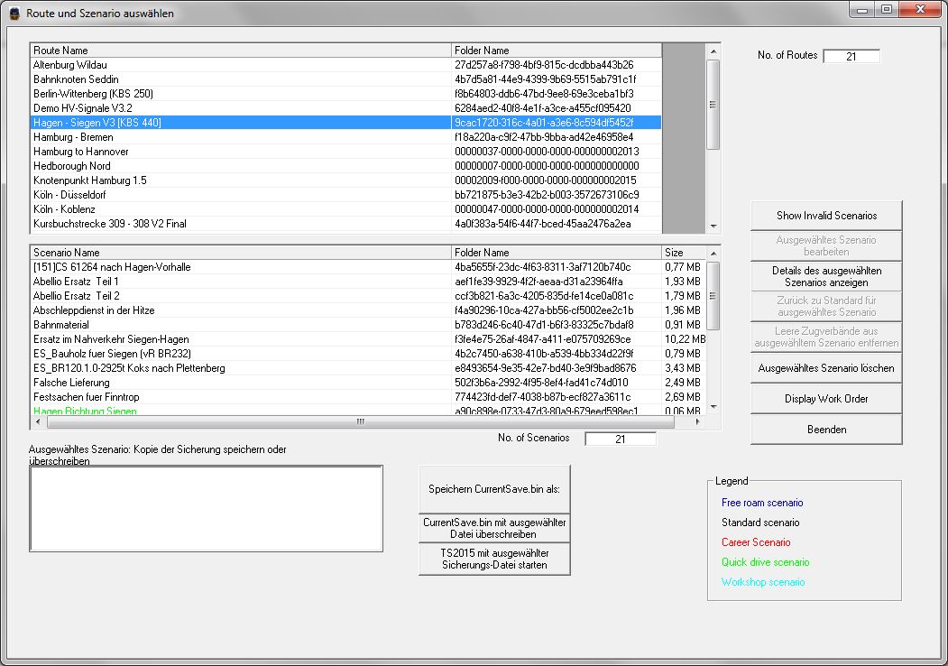Viewport: 948px width, 666px height.
Task: Select route Bahnknoten Seddin
Action: tap(345, 79)
